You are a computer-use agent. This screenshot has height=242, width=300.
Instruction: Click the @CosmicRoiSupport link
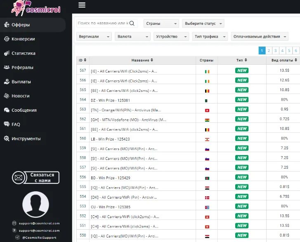39,237
